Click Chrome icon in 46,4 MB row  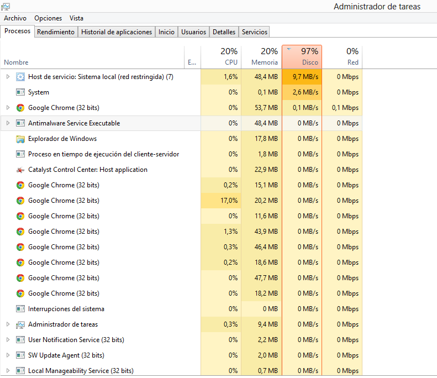click(20, 247)
